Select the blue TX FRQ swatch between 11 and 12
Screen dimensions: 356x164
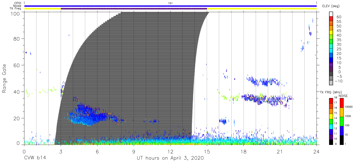click(x=331, y=131)
